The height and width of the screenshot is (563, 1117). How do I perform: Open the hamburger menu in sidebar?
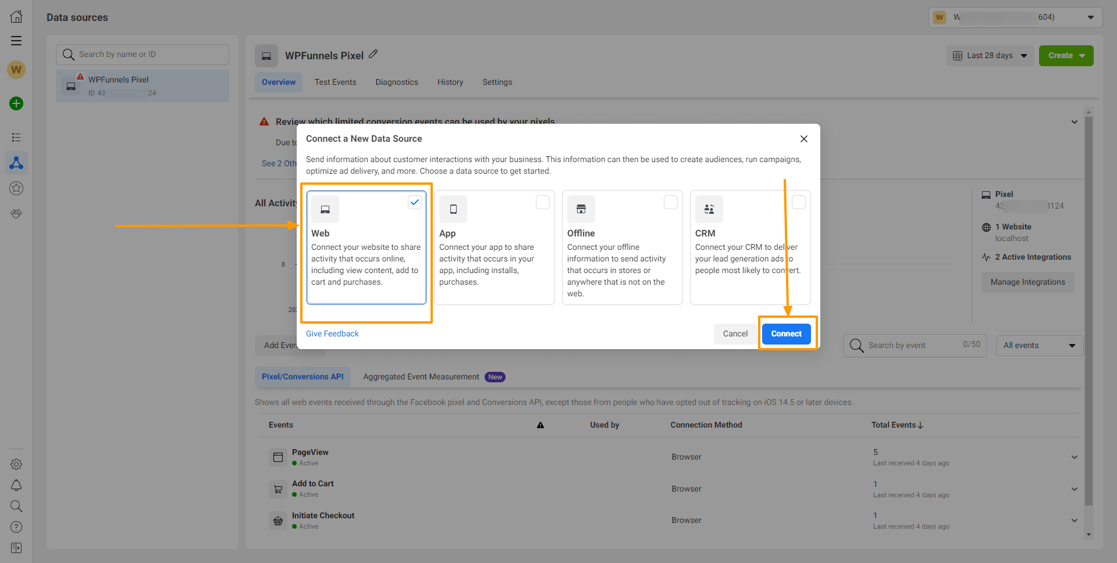(x=16, y=41)
